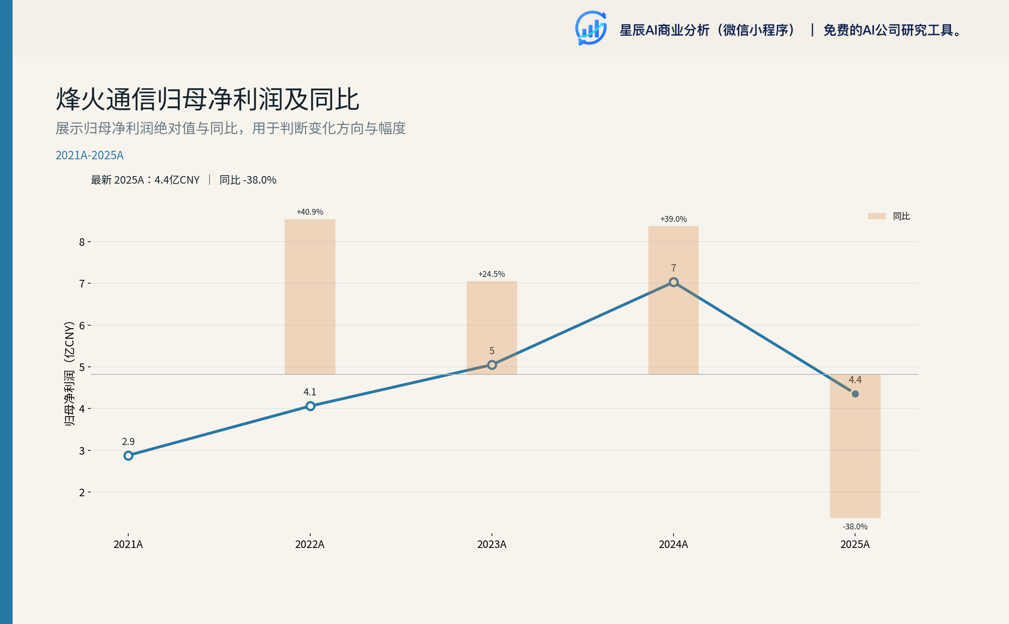Click the +24.5% bar for 2023A
1009x624 pixels.
pyautogui.click(x=492, y=328)
